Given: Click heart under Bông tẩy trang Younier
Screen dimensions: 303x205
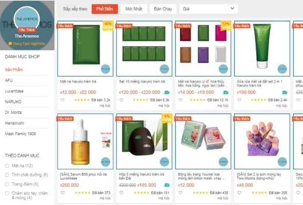Looking at the screenshot, I should click(x=180, y=193).
